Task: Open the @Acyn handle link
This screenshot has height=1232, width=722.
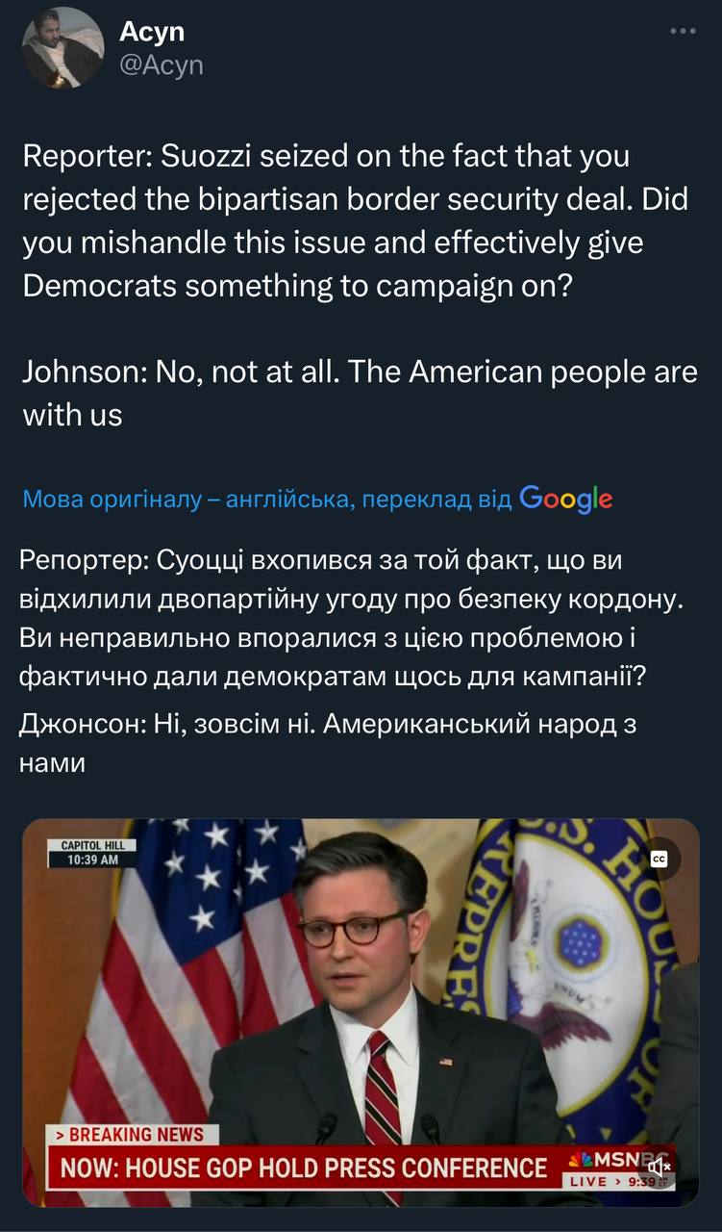Action: tap(161, 64)
